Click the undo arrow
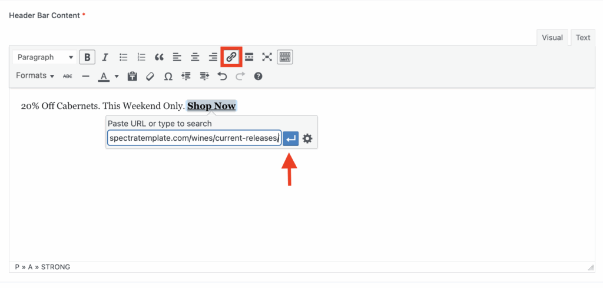The image size is (603, 288). tap(222, 76)
